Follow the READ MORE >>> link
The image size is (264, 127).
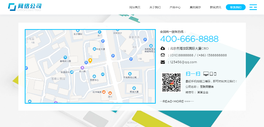[177, 101]
